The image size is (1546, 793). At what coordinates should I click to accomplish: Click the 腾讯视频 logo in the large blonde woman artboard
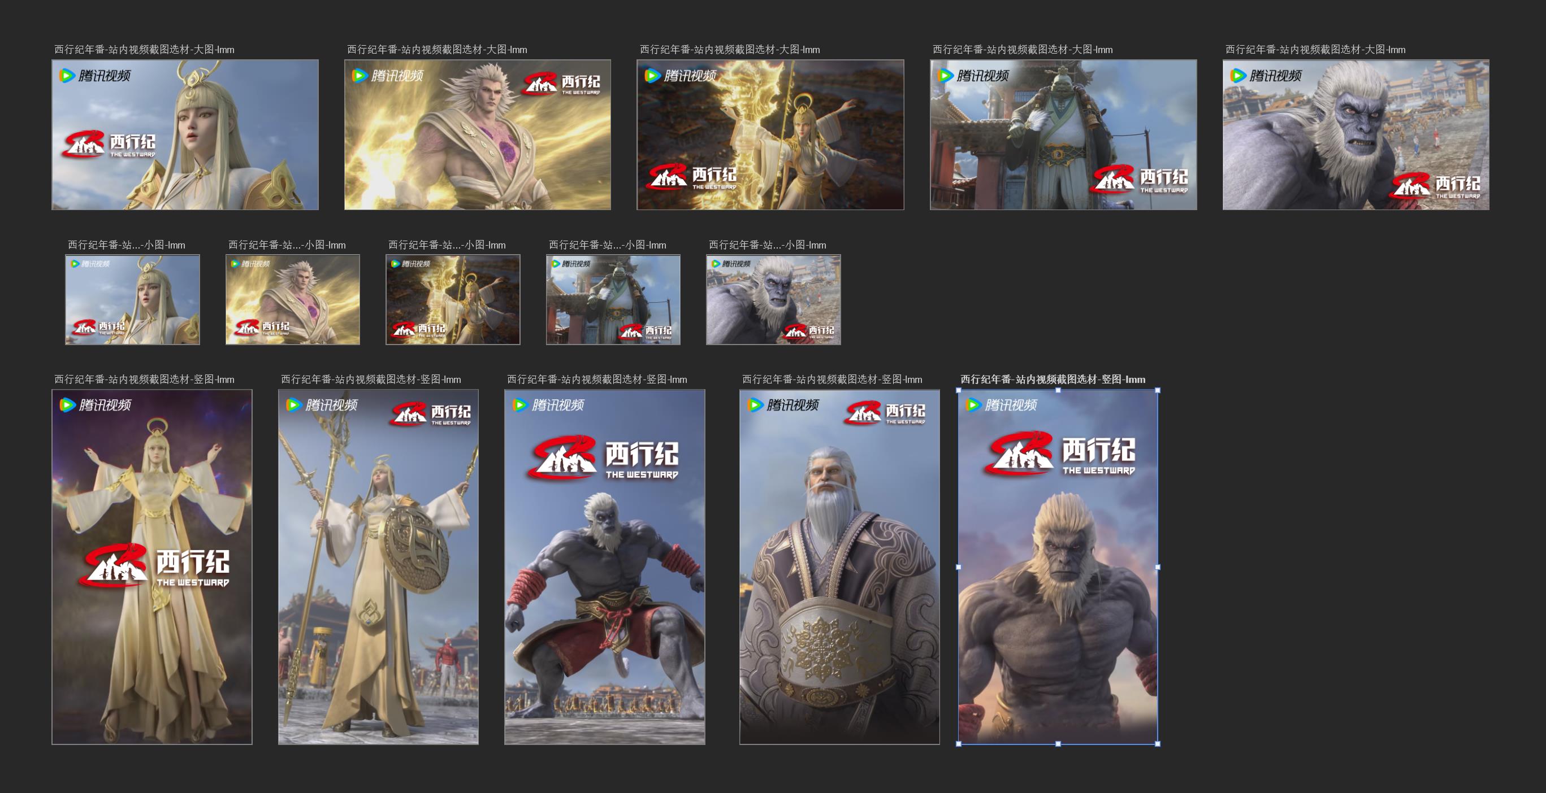click(95, 76)
